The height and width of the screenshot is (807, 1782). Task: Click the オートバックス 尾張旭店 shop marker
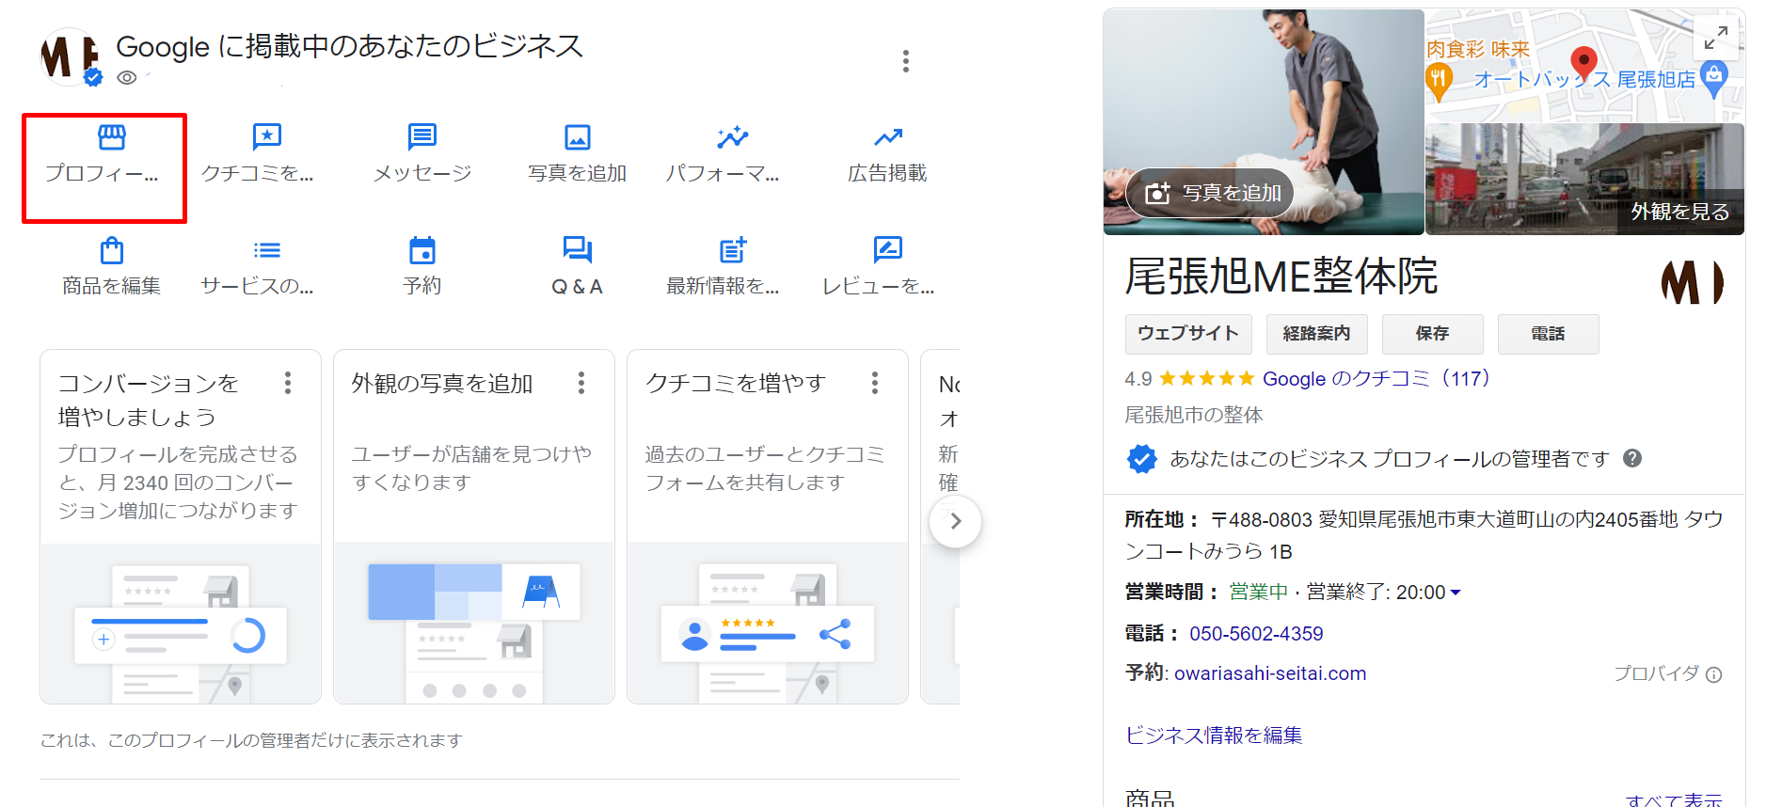(x=1714, y=79)
